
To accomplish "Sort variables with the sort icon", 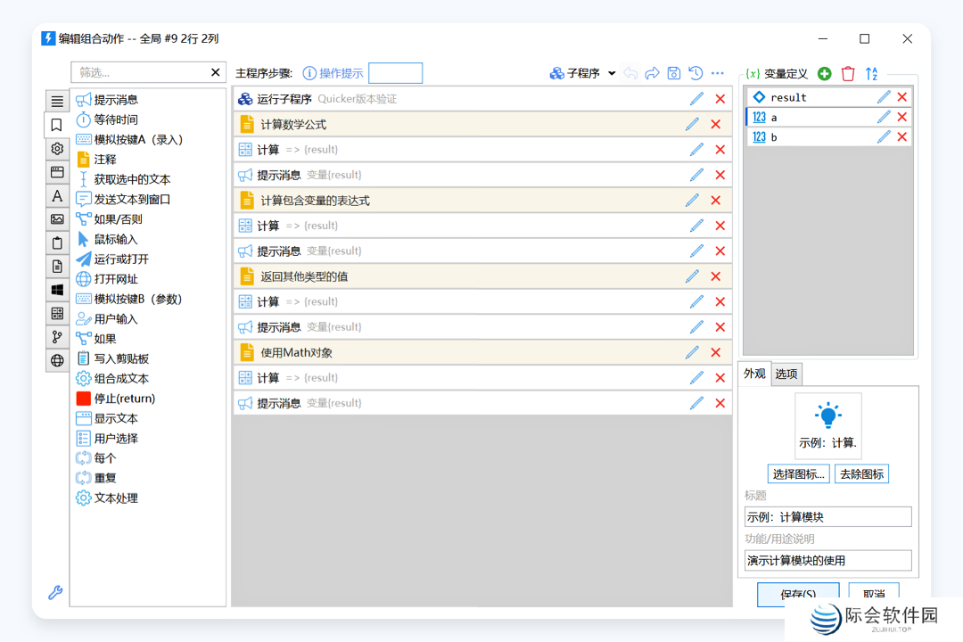I will pyautogui.click(x=871, y=73).
